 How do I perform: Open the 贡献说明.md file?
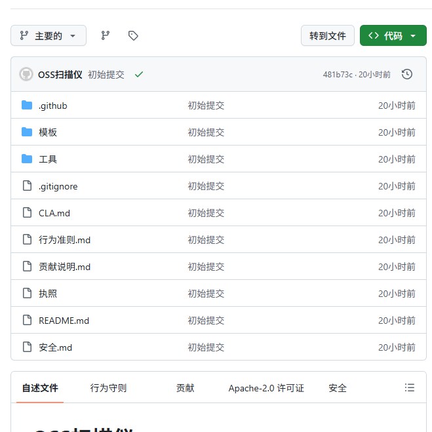(x=64, y=267)
